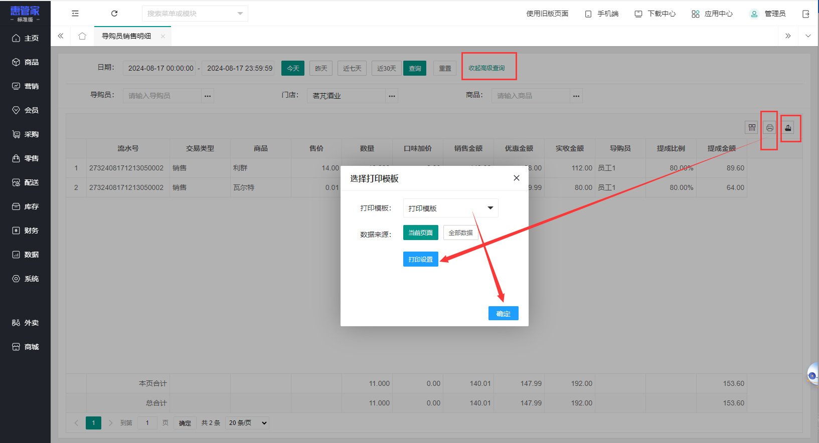Open the 库存 sidebar menu
The width and height of the screenshot is (819, 443).
tap(25, 206)
